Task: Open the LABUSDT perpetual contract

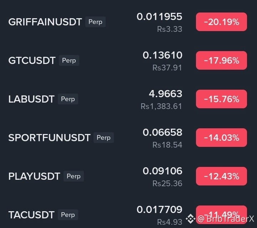Action: click(31, 99)
